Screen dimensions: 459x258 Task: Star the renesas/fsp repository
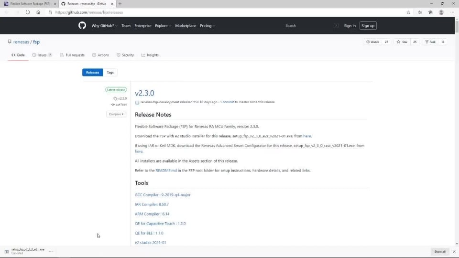402,42
